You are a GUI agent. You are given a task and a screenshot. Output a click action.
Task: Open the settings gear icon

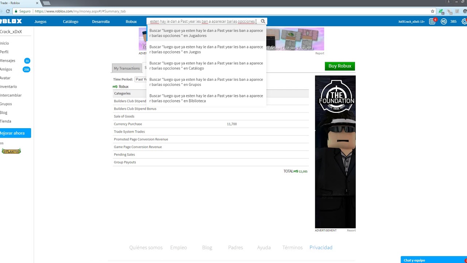pos(464,22)
